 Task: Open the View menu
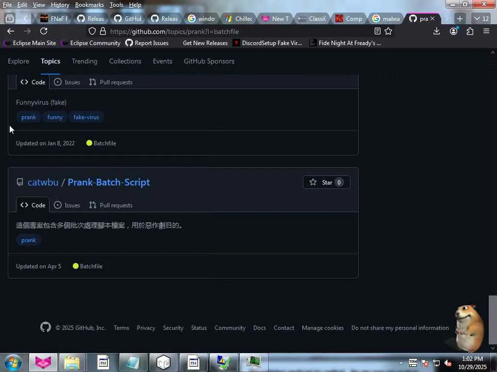39,5
